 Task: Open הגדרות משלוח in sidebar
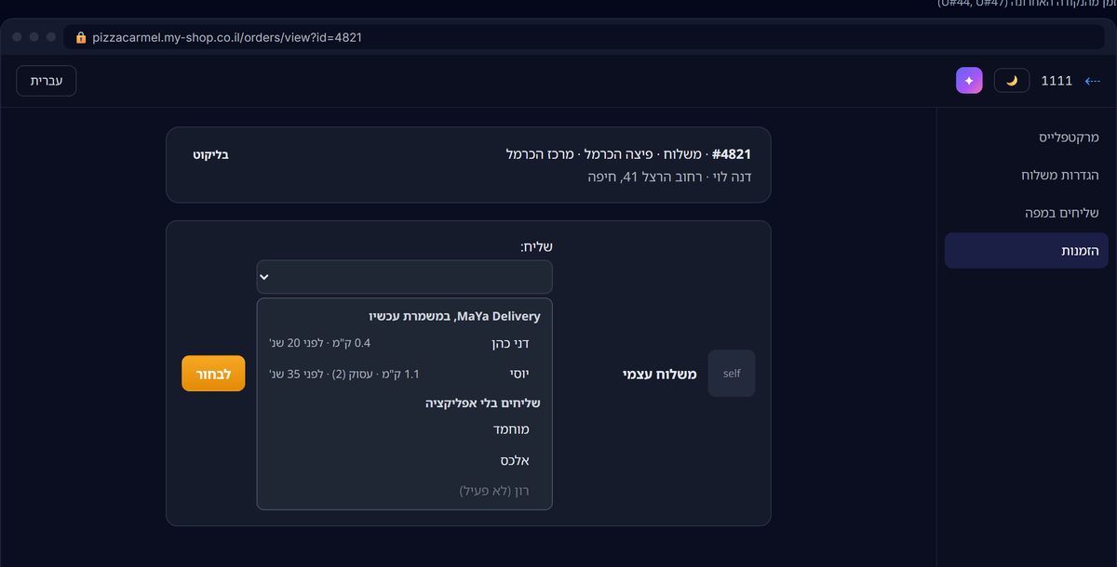tap(1026, 175)
